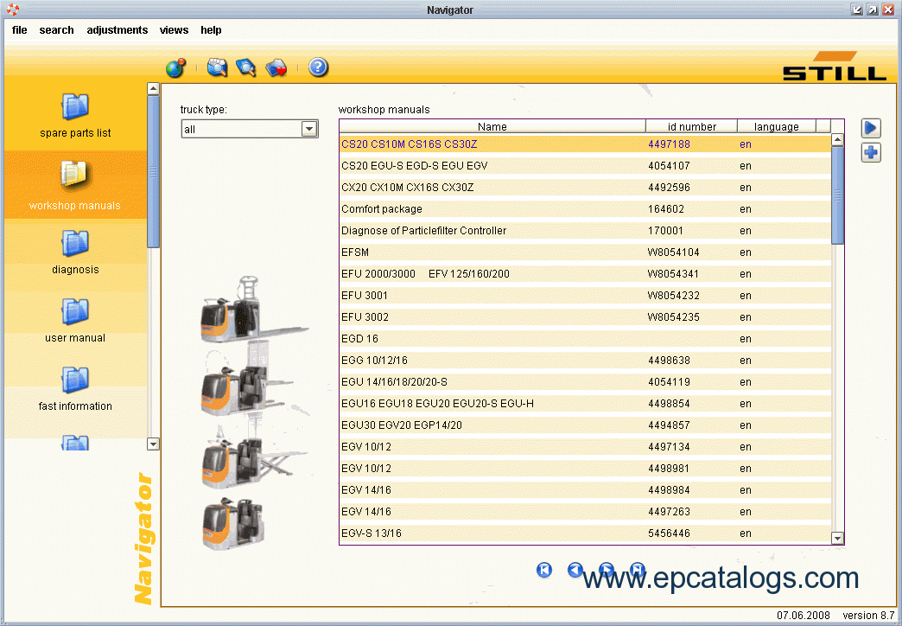Click the favorites heart toolbar icon
This screenshot has width=902, height=626.
tap(276, 68)
